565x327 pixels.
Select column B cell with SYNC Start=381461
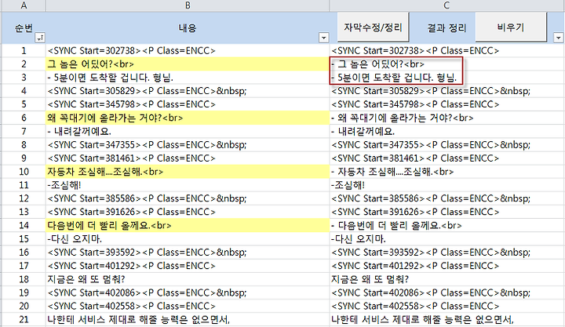pos(188,158)
